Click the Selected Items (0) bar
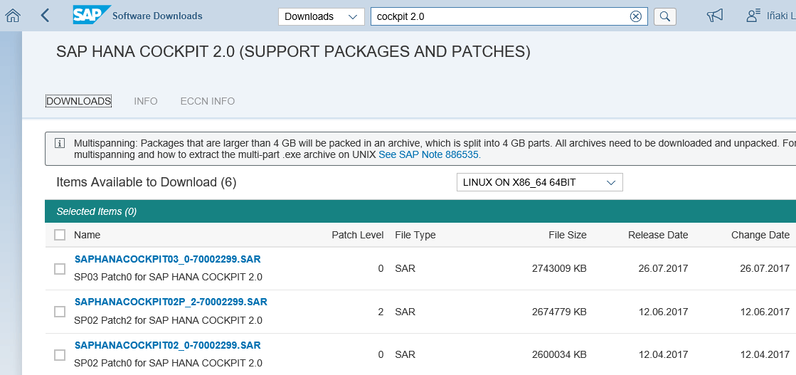This screenshot has height=375, width=796. click(420, 211)
